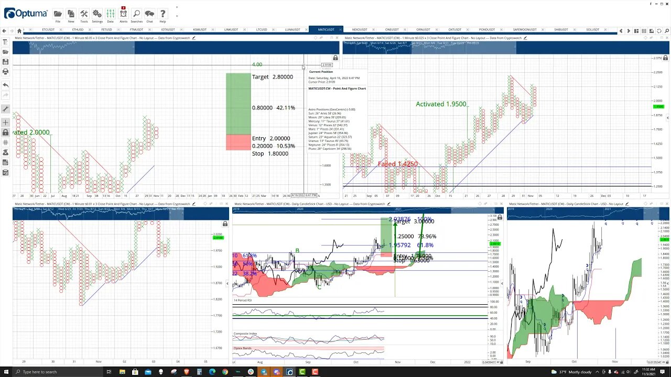Open the Help question mark icon

pos(163,14)
